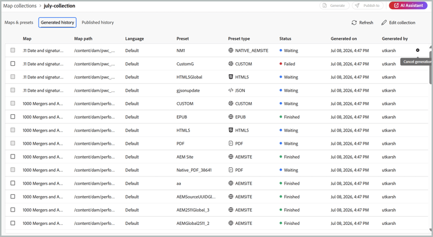433x237 pixels.
Task: Select checkbox for AEM2511Global_3 row
Action: point(13,210)
